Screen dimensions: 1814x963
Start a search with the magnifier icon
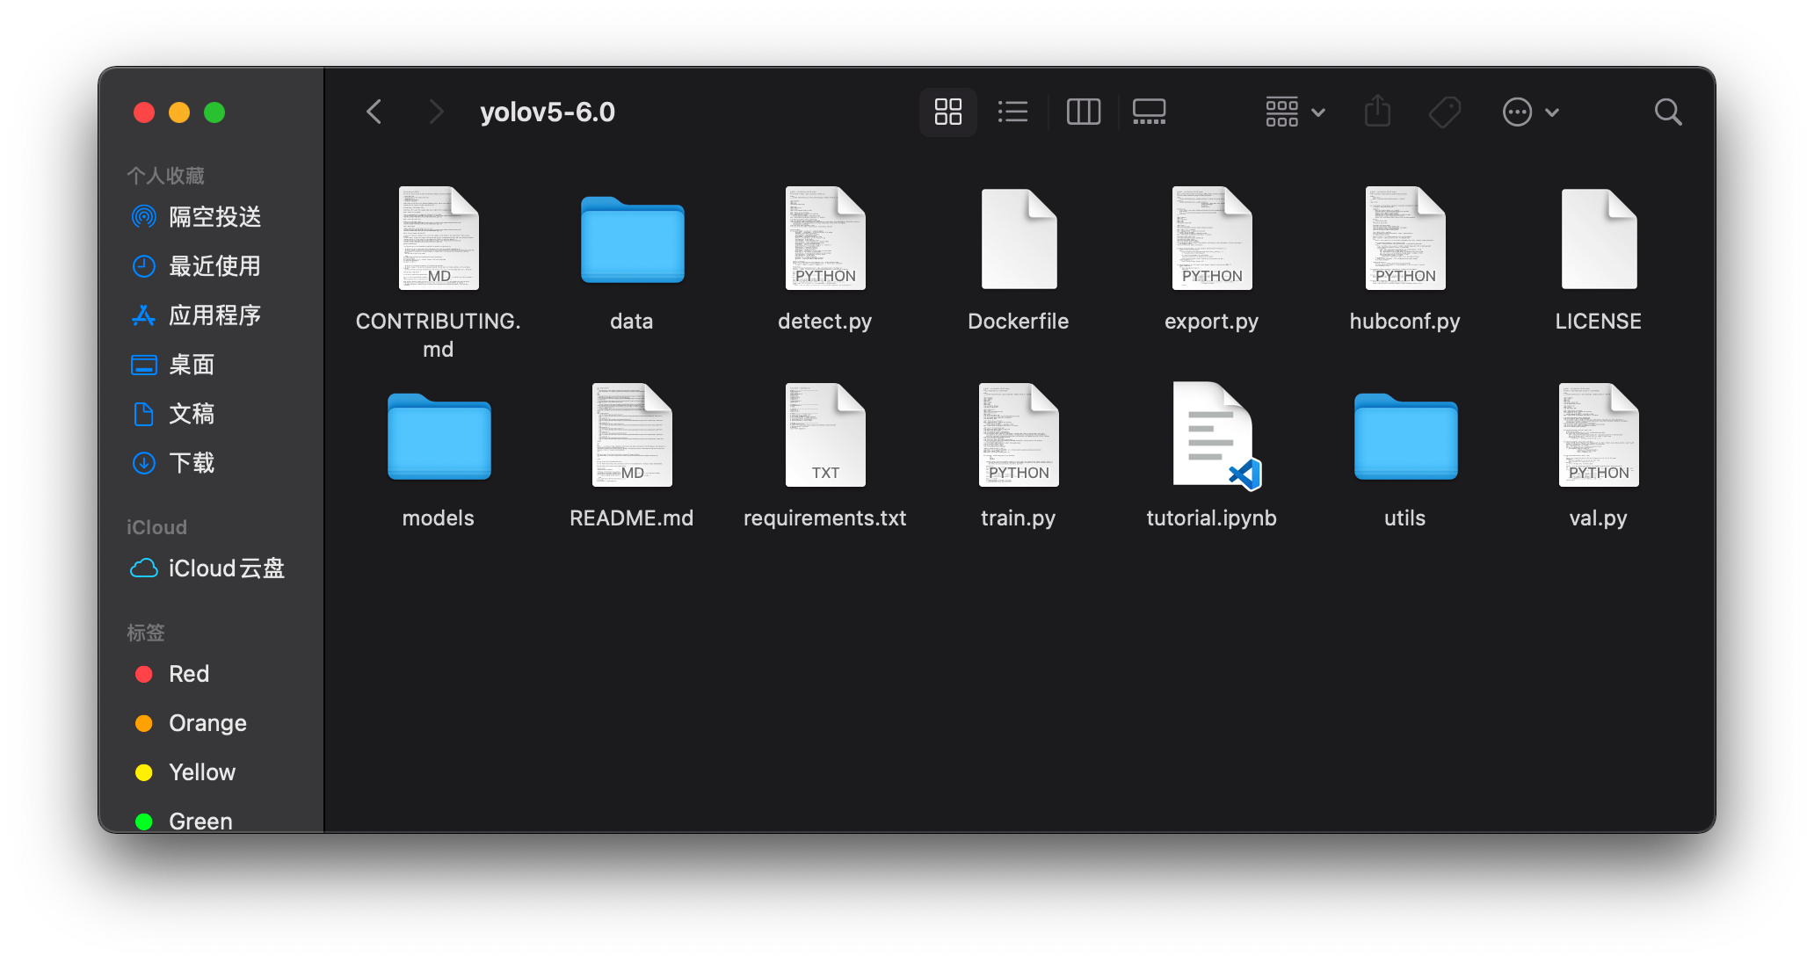click(1667, 112)
